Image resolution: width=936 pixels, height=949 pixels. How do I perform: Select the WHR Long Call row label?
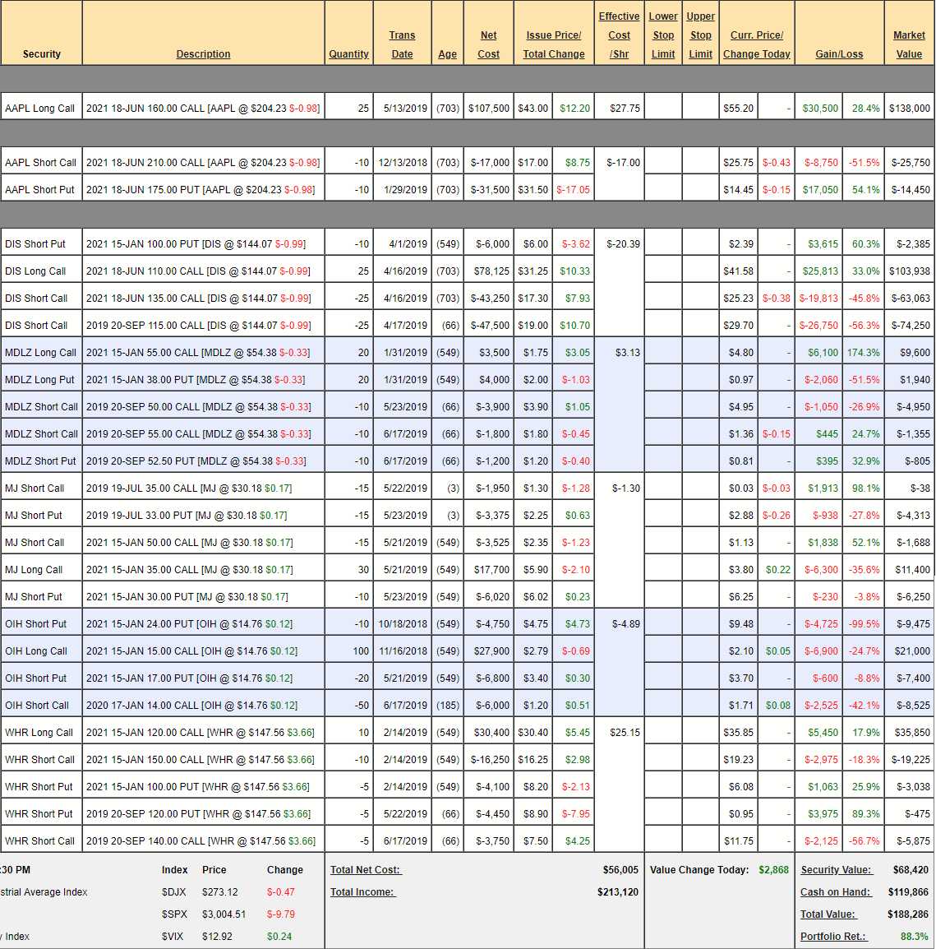[x=39, y=733]
